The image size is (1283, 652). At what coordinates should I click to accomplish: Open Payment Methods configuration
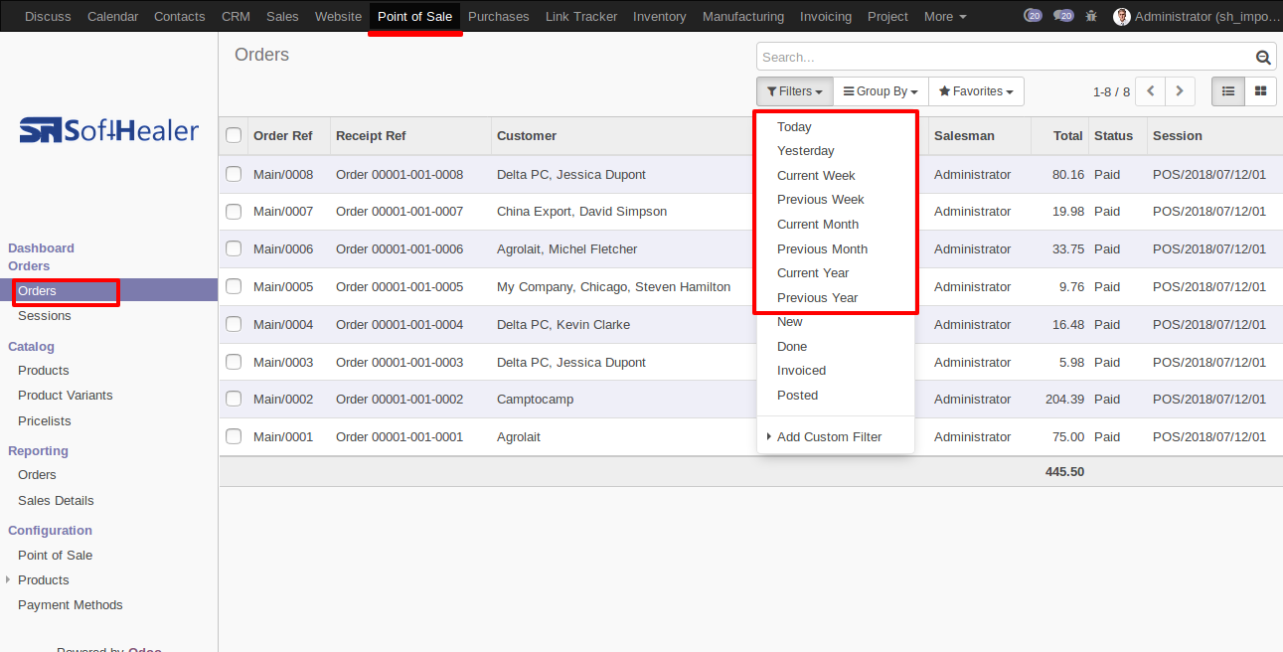point(71,605)
